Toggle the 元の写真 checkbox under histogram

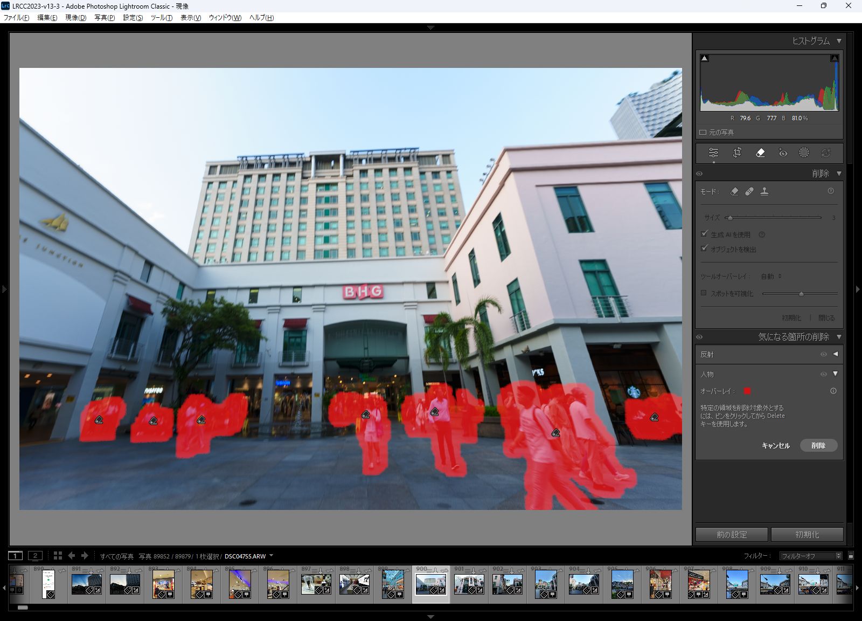pos(703,132)
